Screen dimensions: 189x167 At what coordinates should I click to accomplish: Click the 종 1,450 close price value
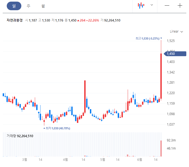70,20
